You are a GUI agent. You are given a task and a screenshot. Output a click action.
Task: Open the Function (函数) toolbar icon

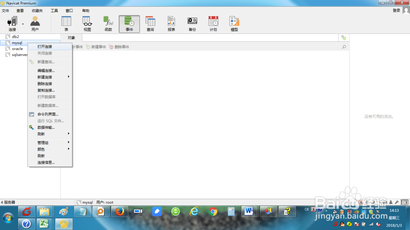(108, 24)
